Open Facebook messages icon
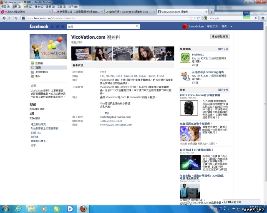267x213 pixels. click(x=58, y=27)
